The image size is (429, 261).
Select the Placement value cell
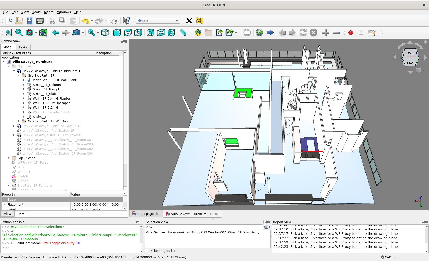click(97, 204)
